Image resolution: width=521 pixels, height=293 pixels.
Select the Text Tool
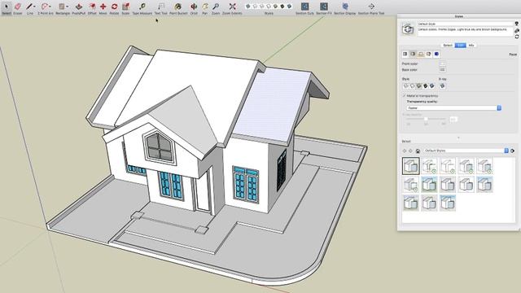161,7
